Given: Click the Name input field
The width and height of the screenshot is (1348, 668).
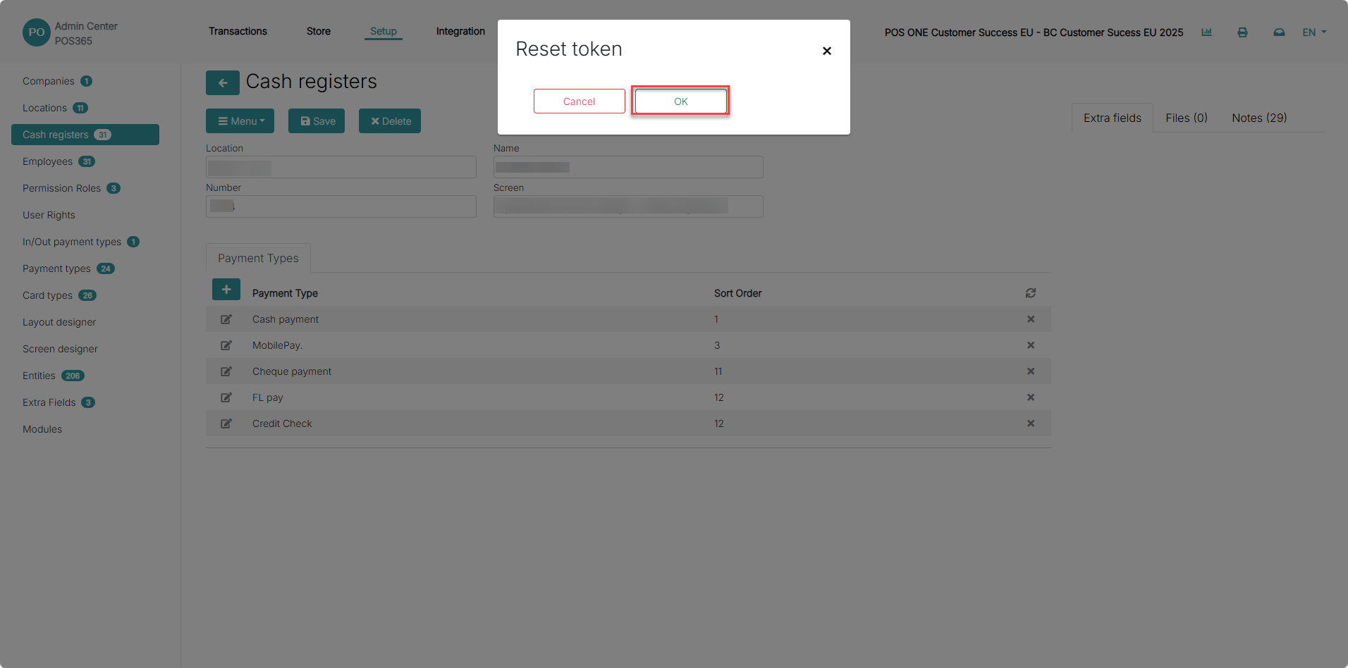Looking at the screenshot, I should click(628, 167).
